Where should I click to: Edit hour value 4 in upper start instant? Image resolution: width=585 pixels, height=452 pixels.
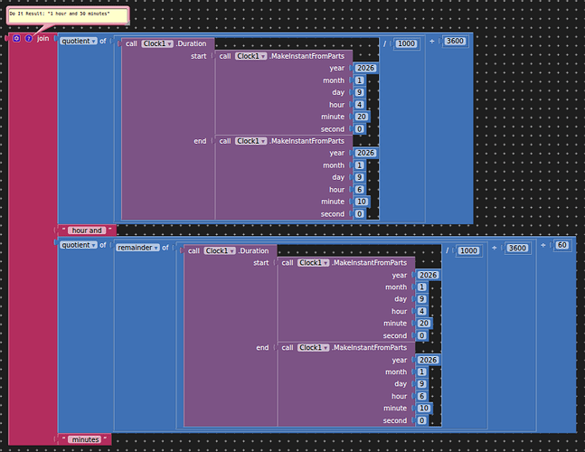(x=359, y=105)
